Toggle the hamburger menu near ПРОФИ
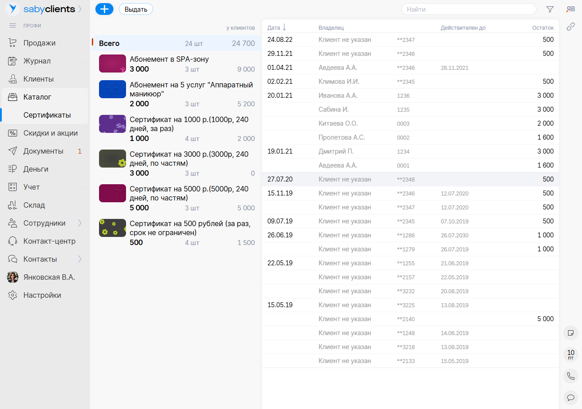This screenshot has width=582, height=409. point(13,26)
